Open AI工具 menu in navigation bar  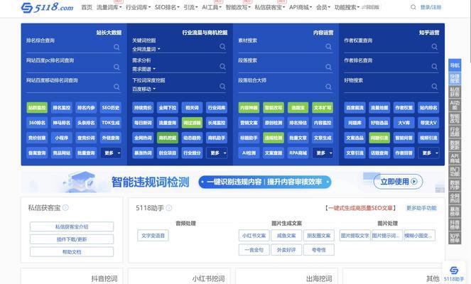tap(212, 7)
